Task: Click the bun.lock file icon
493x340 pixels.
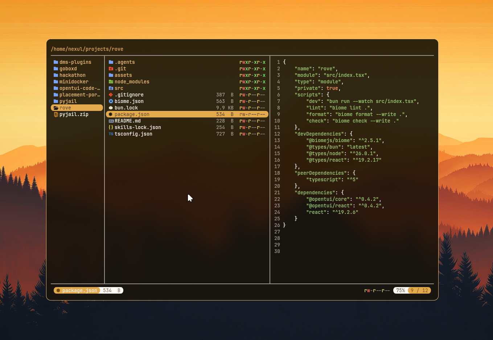Action: pyautogui.click(x=111, y=108)
